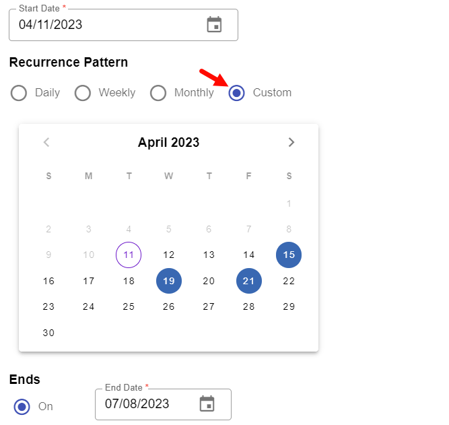The height and width of the screenshot is (425, 449).
Task: Select April 12 in the calendar
Action: (169, 255)
